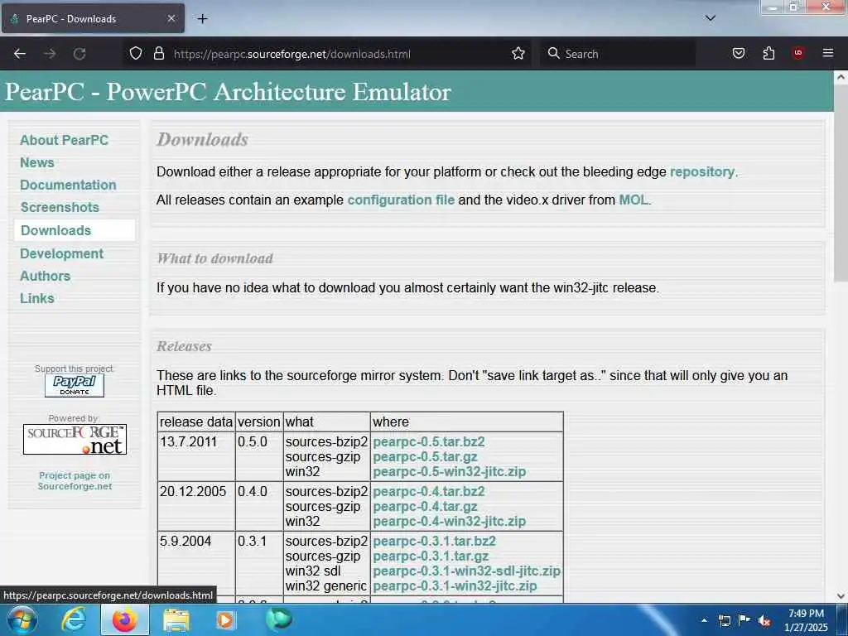848x636 pixels.
Task: Open the News sidebar link
Action: pyautogui.click(x=36, y=163)
